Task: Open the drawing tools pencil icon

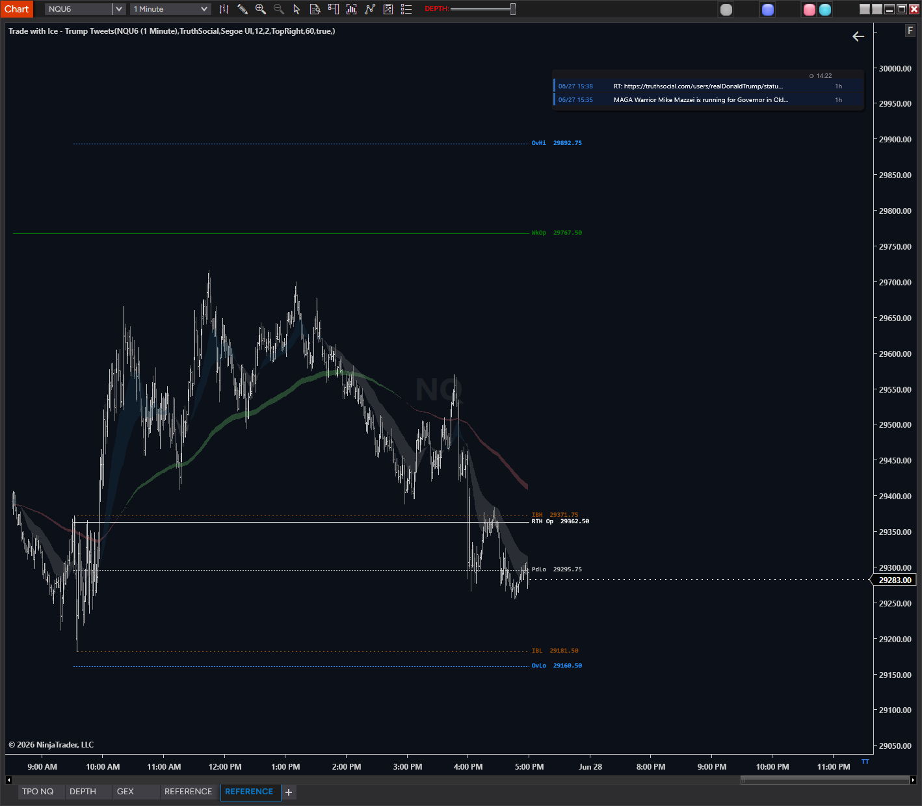Action: pos(243,9)
